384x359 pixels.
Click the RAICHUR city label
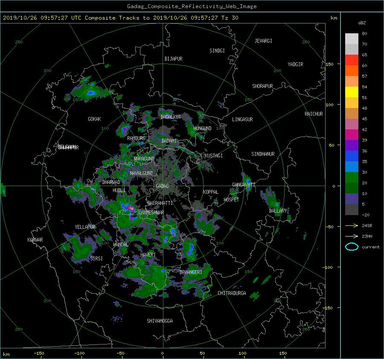click(x=314, y=114)
